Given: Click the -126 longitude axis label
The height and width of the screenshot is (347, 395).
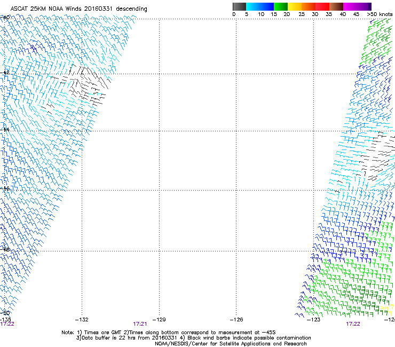Looking at the screenshot, I should [236, 320].
